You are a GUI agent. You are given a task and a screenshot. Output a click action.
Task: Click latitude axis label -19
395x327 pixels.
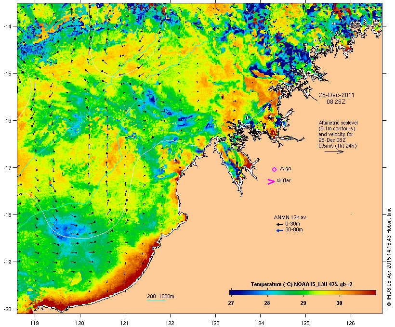tap(7, 262)
